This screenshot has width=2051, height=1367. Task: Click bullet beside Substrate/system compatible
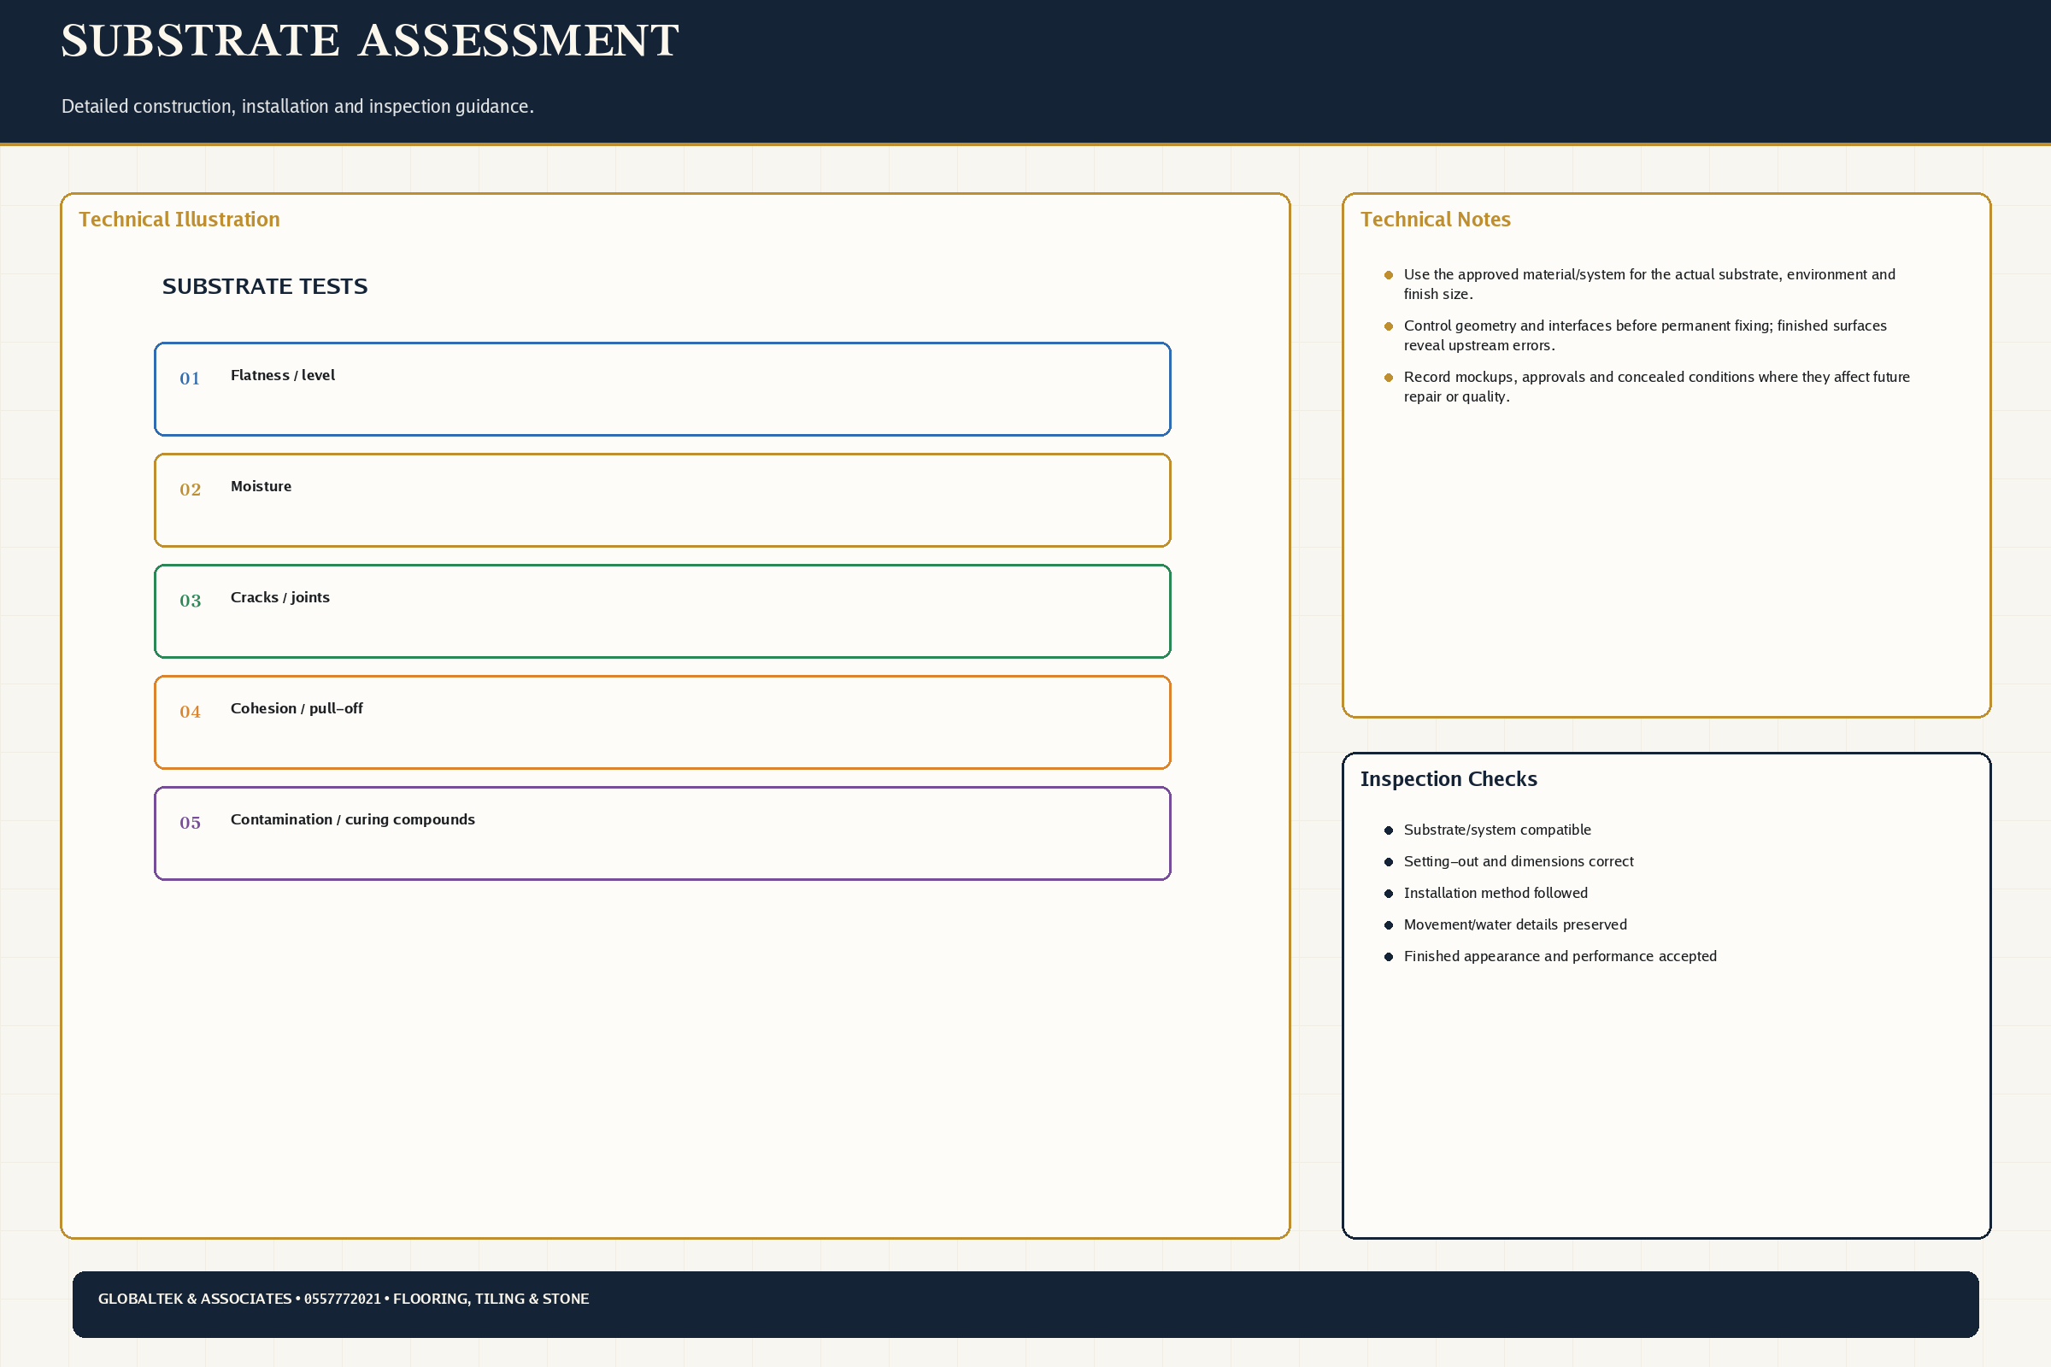pos(1388,830)
